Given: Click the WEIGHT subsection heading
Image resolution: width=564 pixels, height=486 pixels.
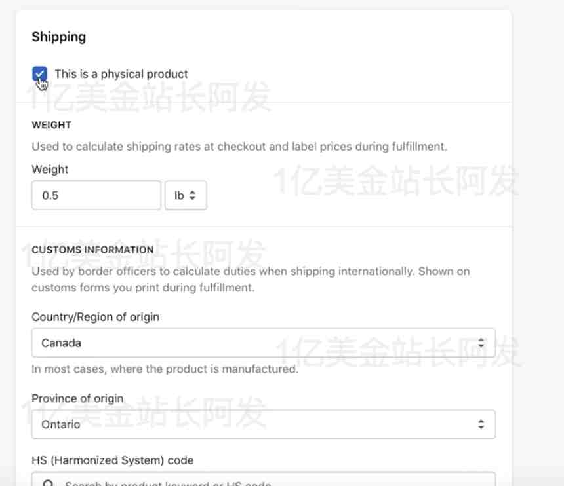Looking at the screenshot, I should pos(51,125).
